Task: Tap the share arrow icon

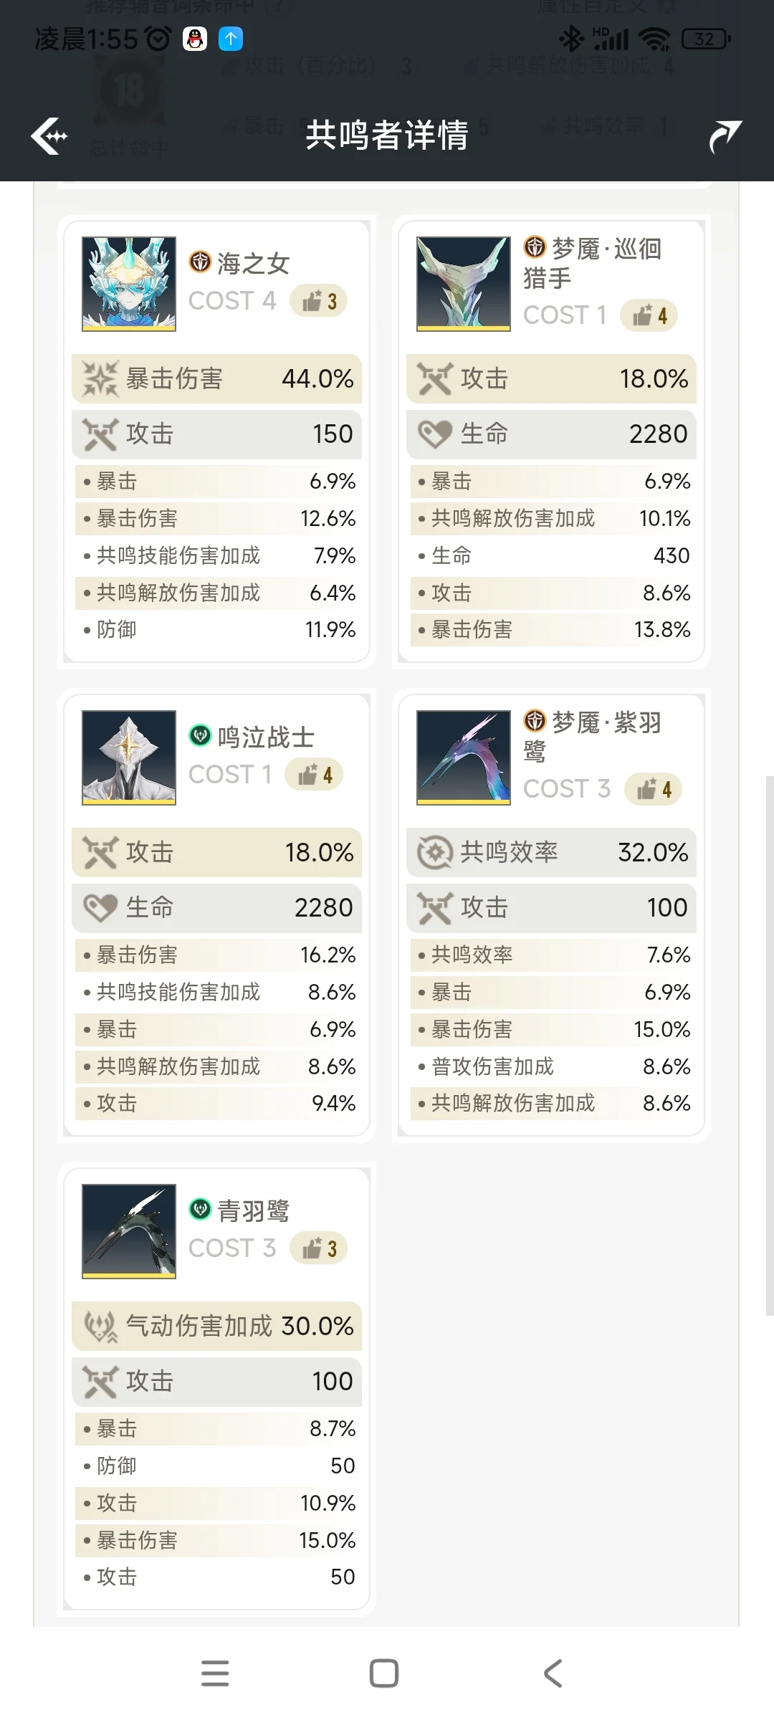Action: 725,135
